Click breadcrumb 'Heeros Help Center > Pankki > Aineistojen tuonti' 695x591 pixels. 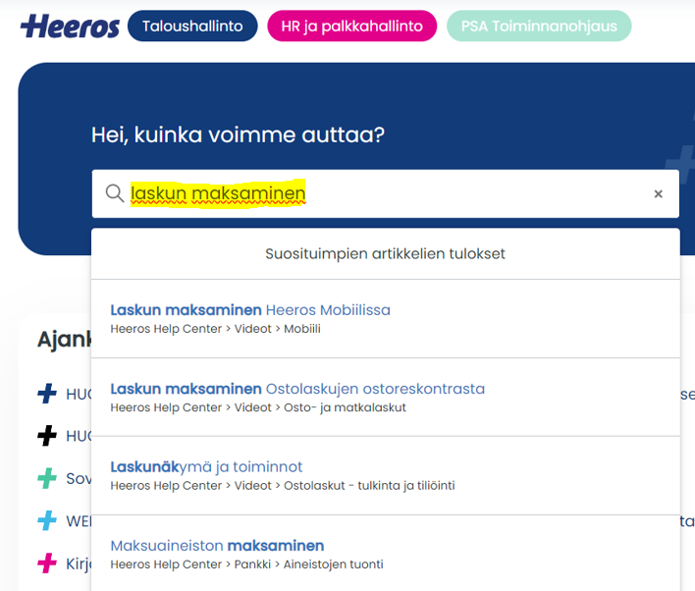tap(247, 564)
